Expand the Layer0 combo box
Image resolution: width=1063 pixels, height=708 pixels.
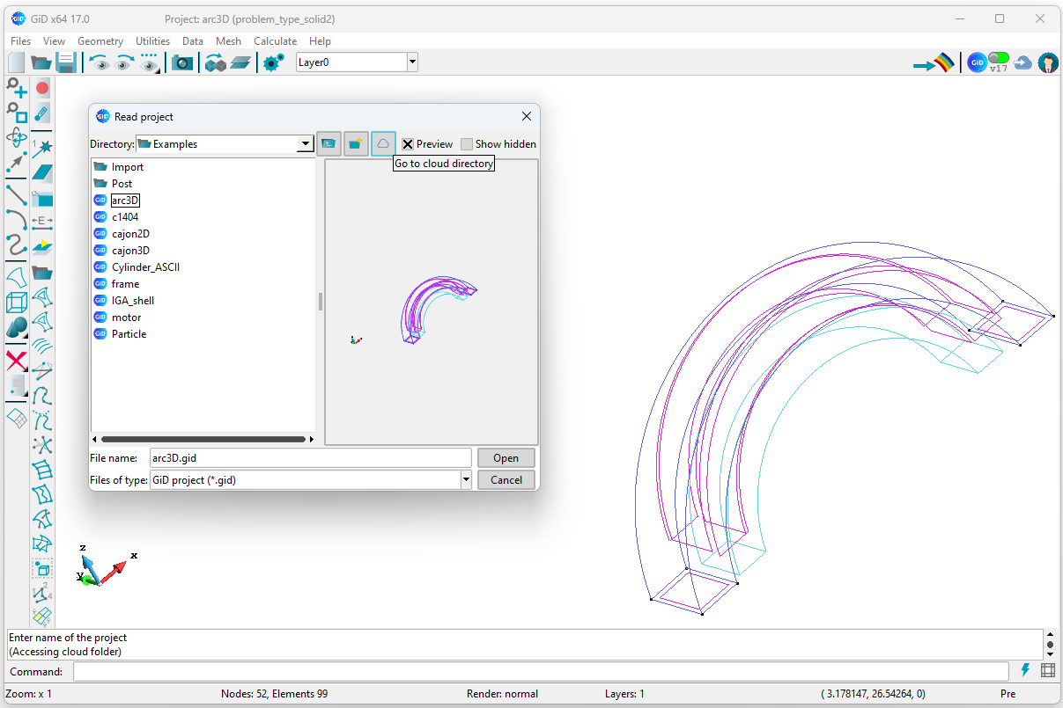pos(411,62)
